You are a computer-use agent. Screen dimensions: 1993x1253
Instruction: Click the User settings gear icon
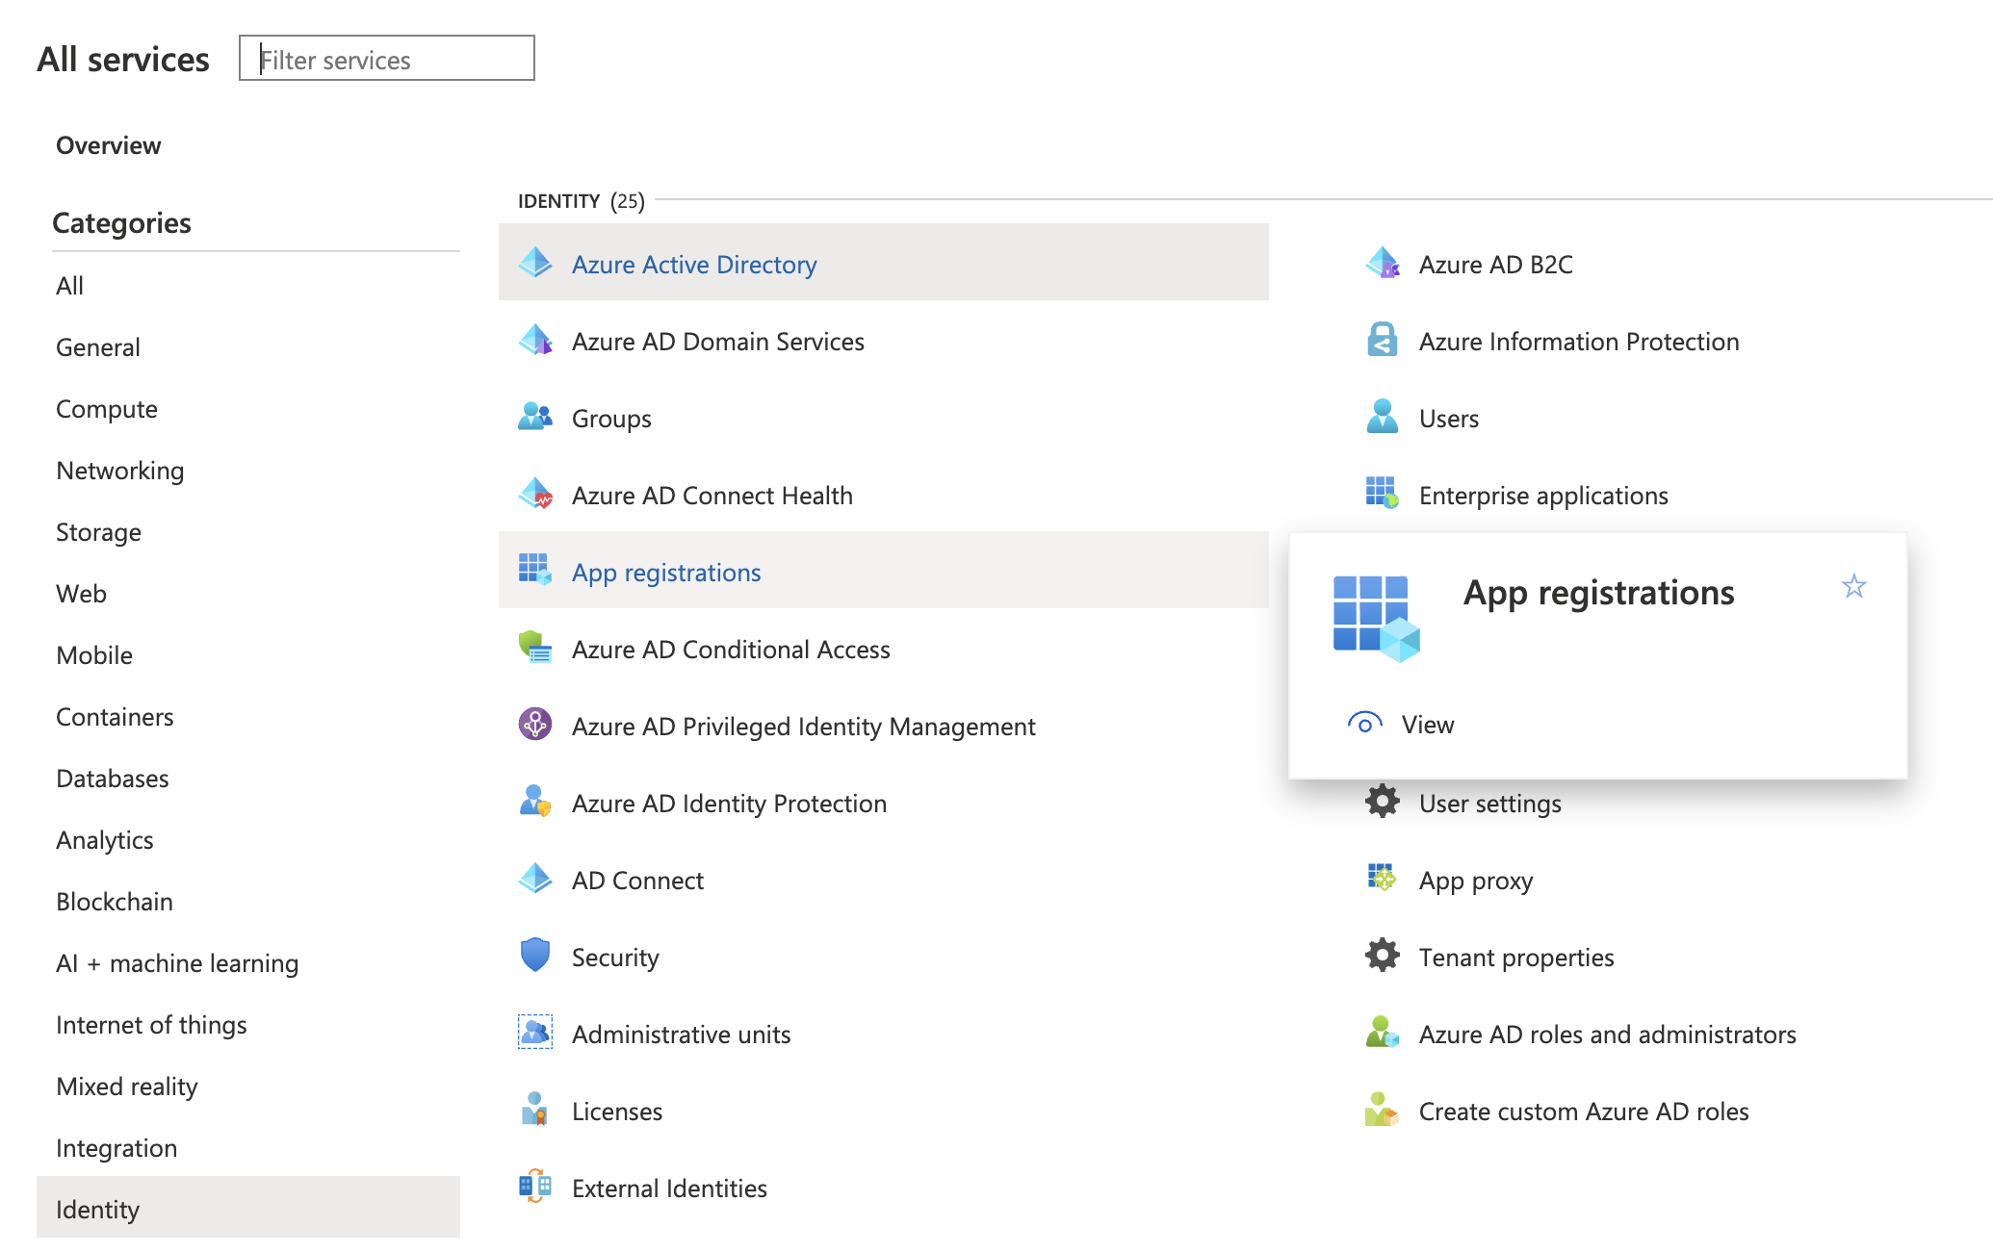click(1383, 801)
